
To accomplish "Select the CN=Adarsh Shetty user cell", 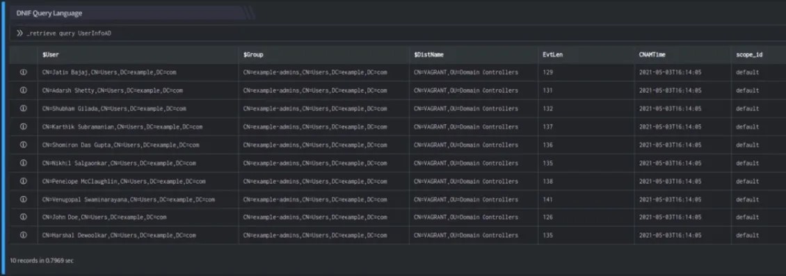I will tap(138, 90).
